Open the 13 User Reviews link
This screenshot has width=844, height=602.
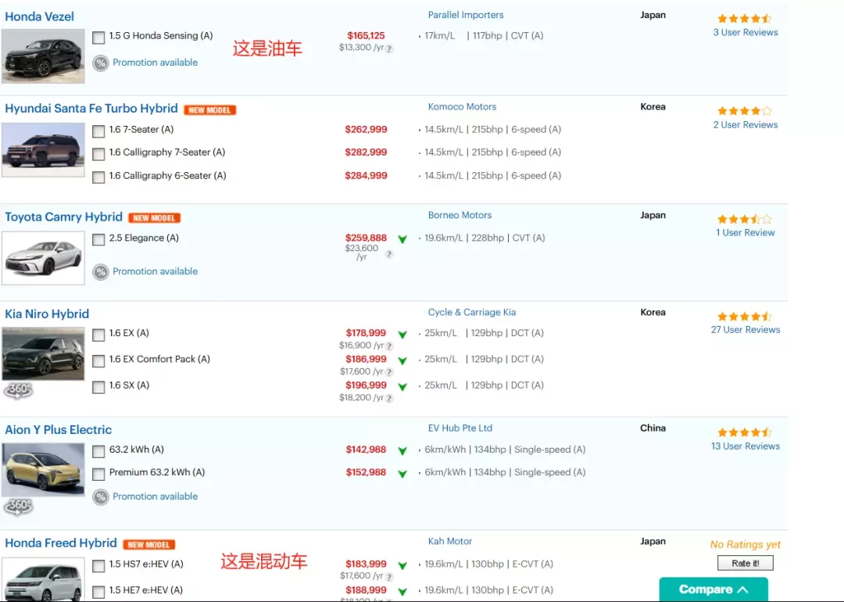(746, 446)
